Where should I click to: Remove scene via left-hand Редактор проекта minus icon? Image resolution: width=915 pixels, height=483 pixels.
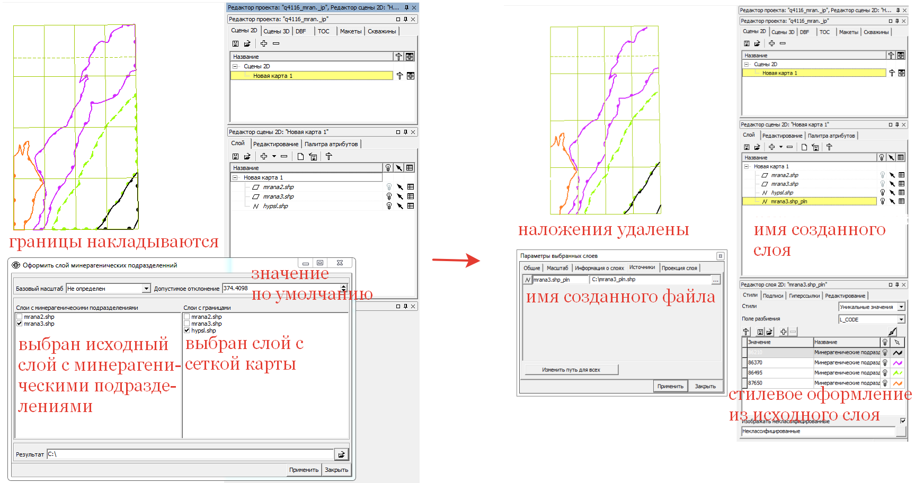point(276,43)
